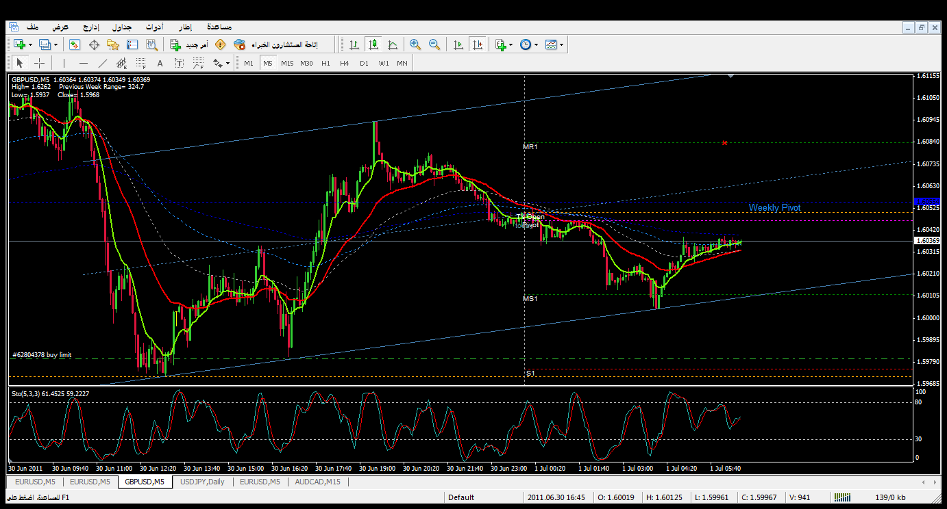Expand the New Chart dropdown arrow
Image resolution: width=947 pixels, height=509 pixels.
[x=29, y=44]
